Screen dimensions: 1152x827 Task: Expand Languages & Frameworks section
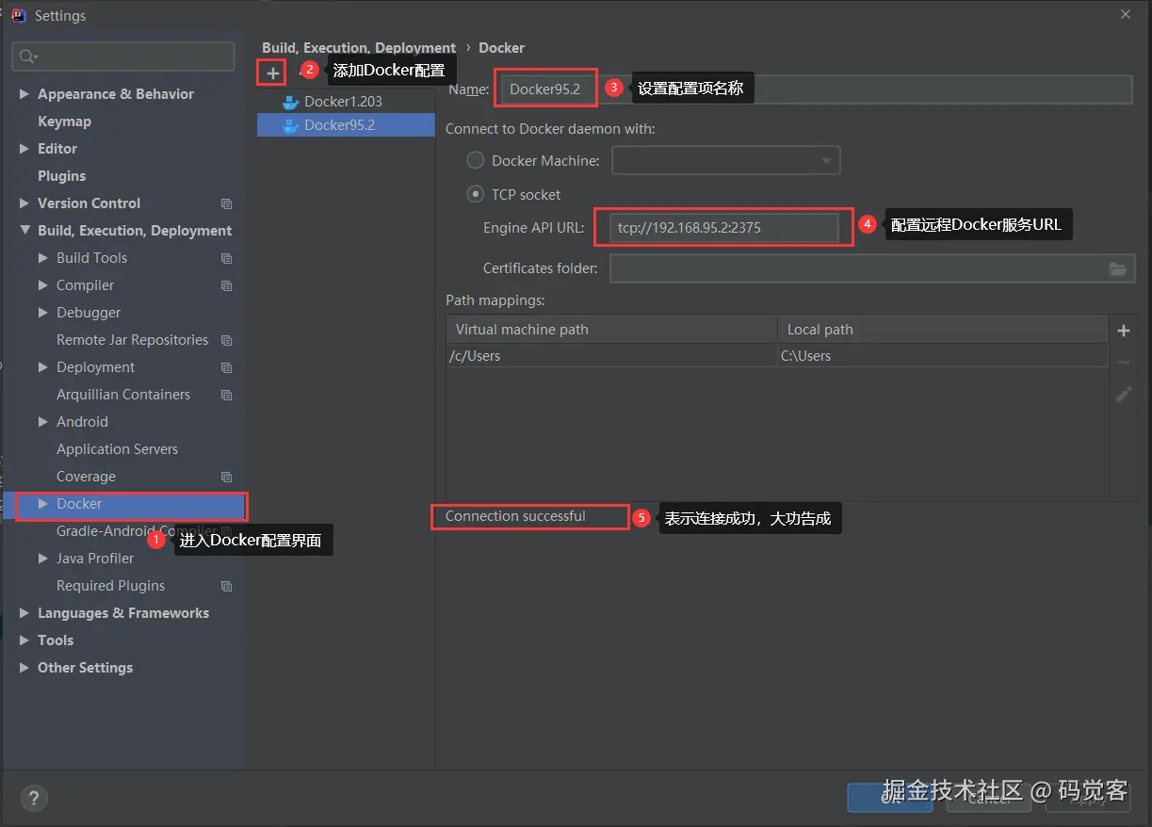(x=24, y=613)
